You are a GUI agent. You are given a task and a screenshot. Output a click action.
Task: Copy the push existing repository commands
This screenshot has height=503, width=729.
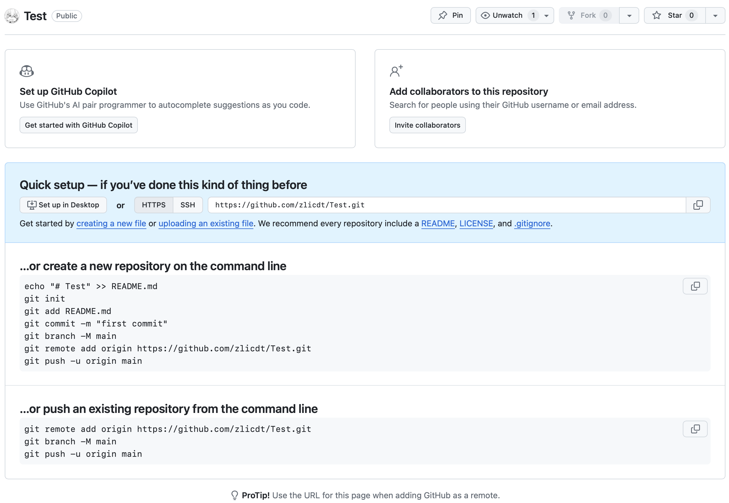[695, 429]
